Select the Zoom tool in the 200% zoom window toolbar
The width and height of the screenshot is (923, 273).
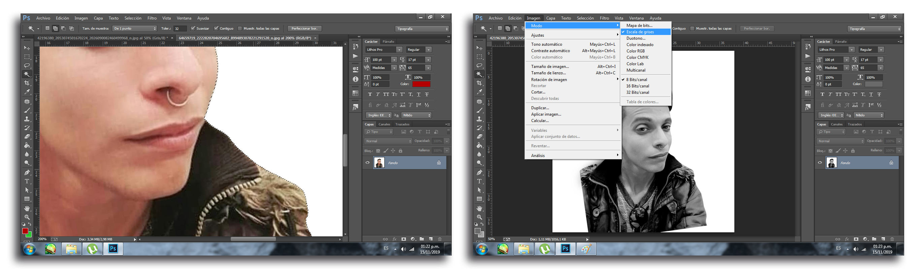coord(27,217)
